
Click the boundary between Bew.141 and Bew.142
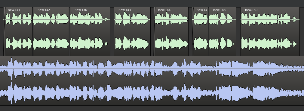click(x=33, y=32)
